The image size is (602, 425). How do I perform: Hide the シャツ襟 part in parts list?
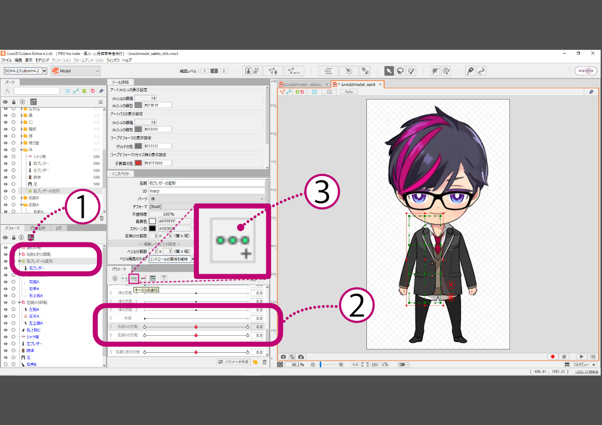point(6,157)
